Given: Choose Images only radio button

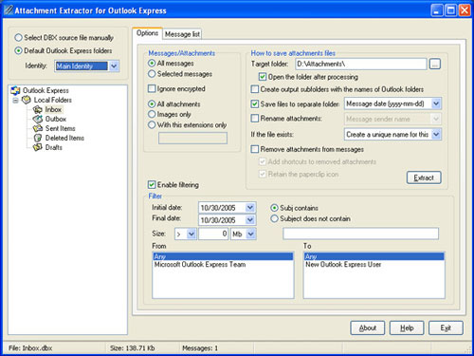Looking at the screenshot, I should coord(152,114).
